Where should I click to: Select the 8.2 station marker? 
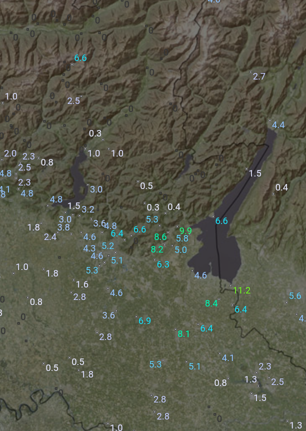point(157,249)
